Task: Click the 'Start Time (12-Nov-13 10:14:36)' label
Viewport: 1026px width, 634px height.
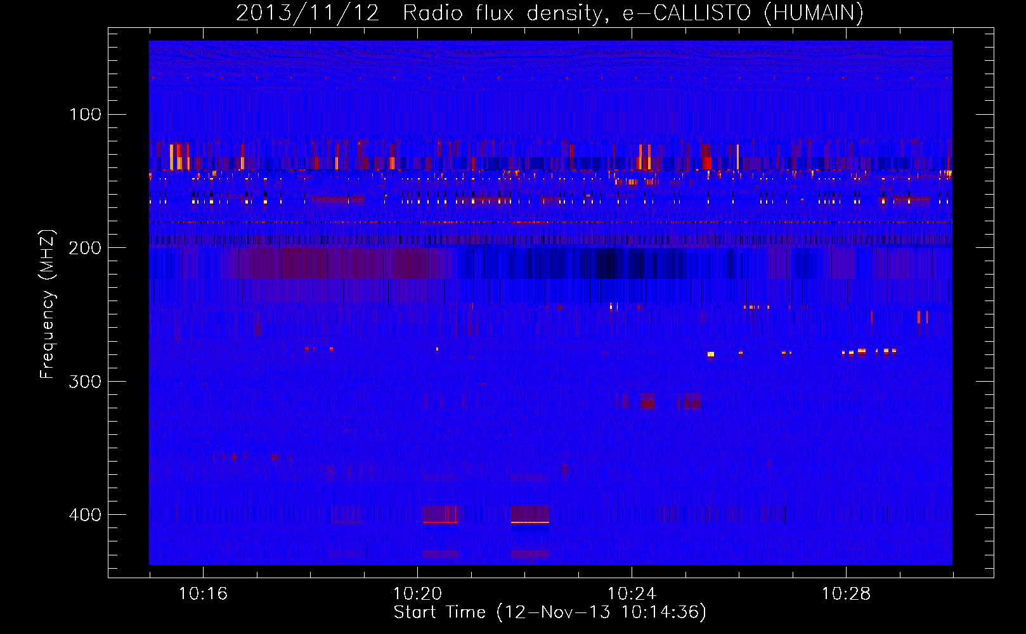Action: pyautogui.click(x=550, y=612)
